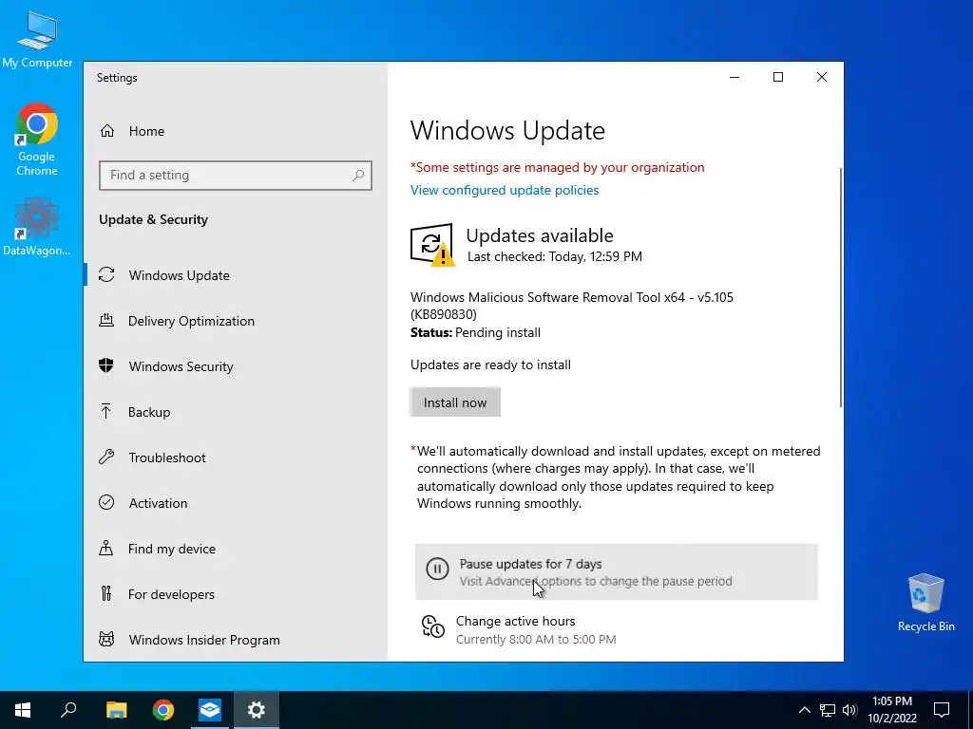The image size is (973, 729).
Task: Click the magnifier icon in Find a setting
Action: click(358, 176)
